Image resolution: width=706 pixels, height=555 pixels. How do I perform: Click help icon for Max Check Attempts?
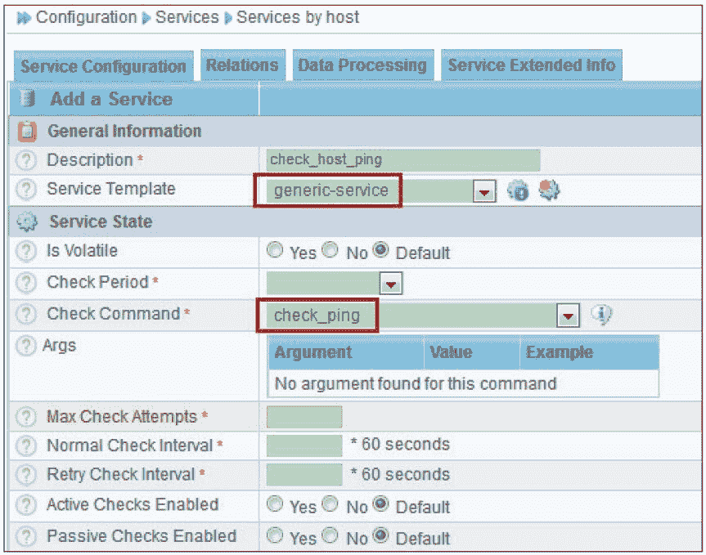(27, 417)
